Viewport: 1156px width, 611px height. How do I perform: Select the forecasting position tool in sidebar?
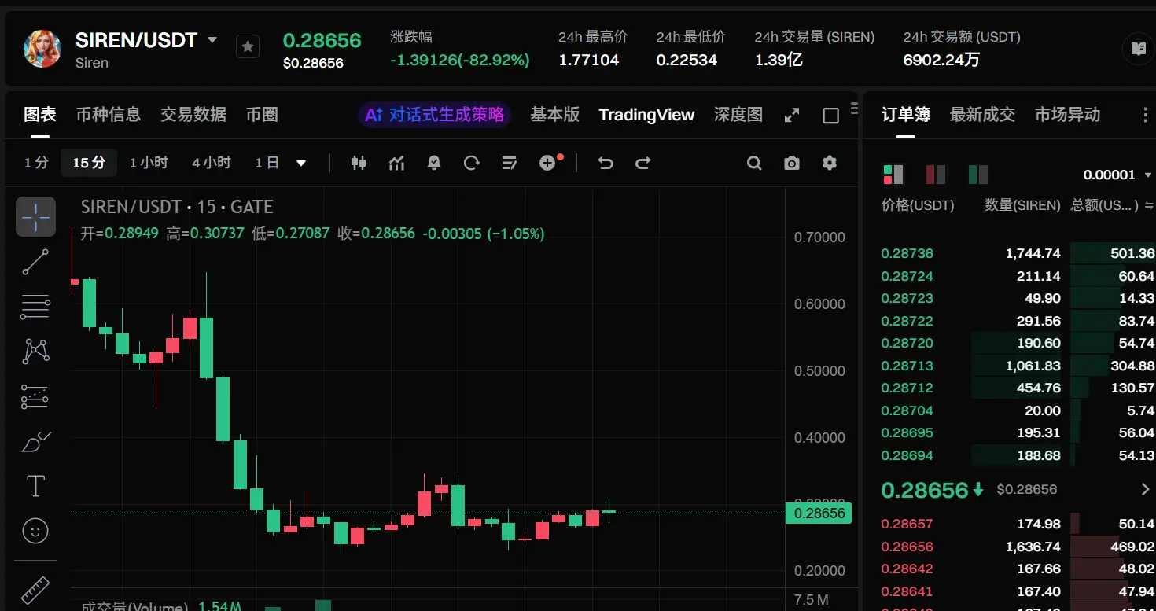click(36, 397)
